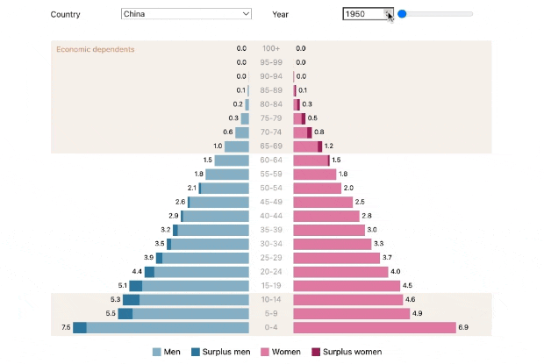Click the men's 15-19 bar labeled 5.1

[189, 286]
